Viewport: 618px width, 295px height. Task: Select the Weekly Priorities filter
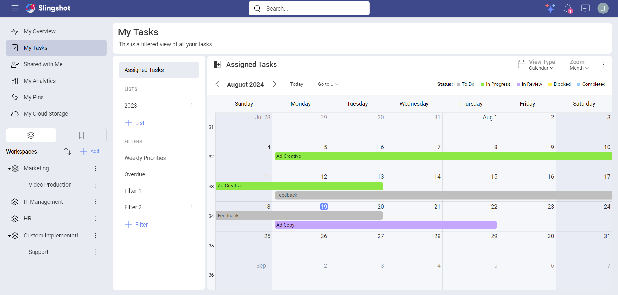click(145, 158)
